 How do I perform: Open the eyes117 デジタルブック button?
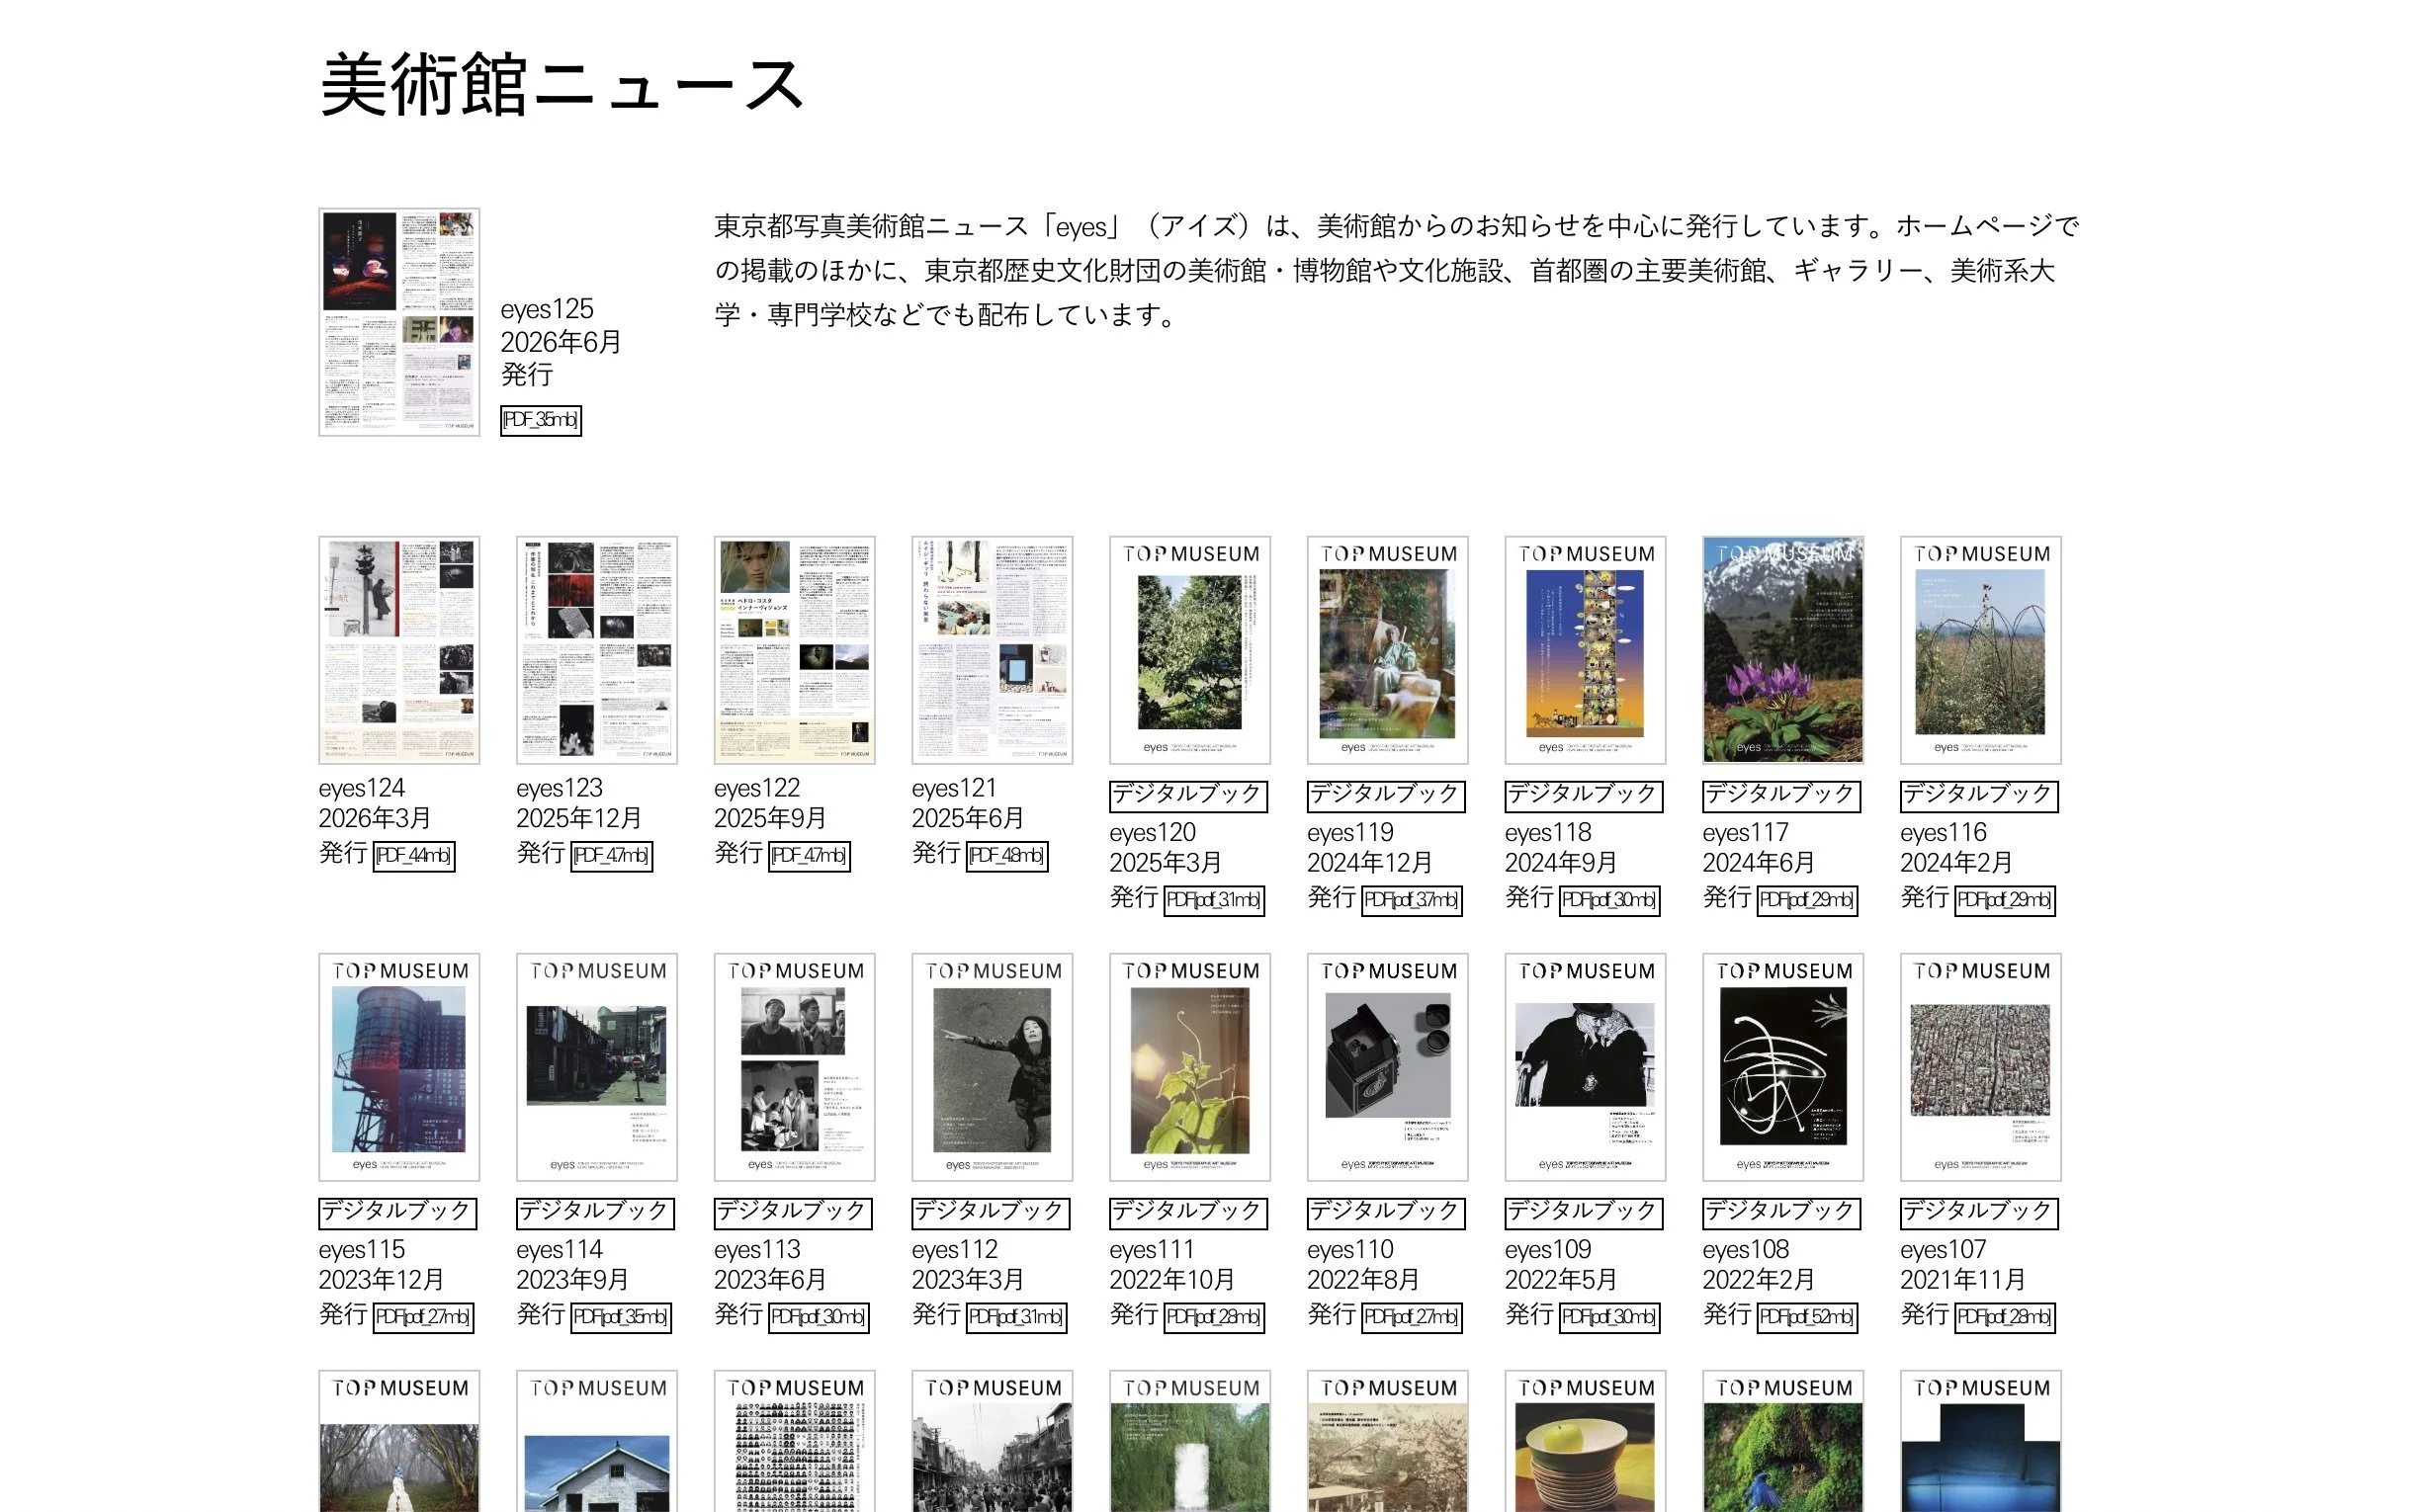click(x=1781, y=796)
